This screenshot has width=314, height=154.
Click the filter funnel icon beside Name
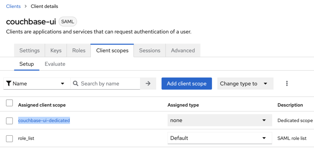click(x=8, y=83)
